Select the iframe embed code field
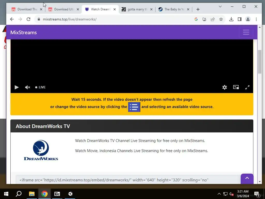This screenshot has width=265, height=199. click(x=128, y=180)
